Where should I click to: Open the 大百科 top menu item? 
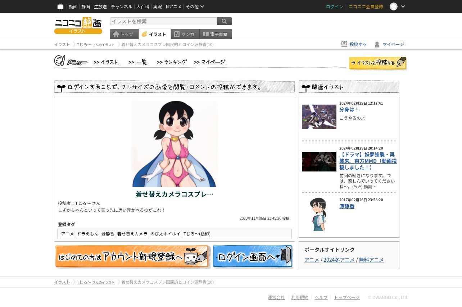(143, 6)
